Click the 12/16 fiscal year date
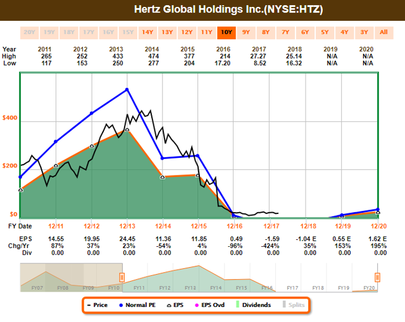This screenshot has height=322, width=405. pos(235,226)
